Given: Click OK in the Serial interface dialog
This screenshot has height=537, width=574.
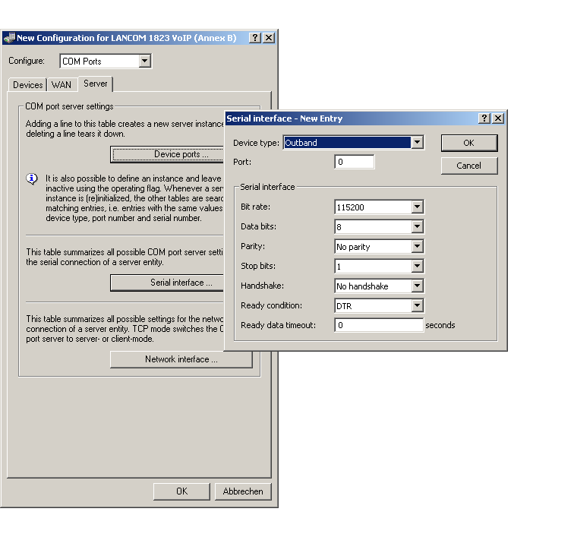Looking at the screenshot, I should (x=468, y=143).
